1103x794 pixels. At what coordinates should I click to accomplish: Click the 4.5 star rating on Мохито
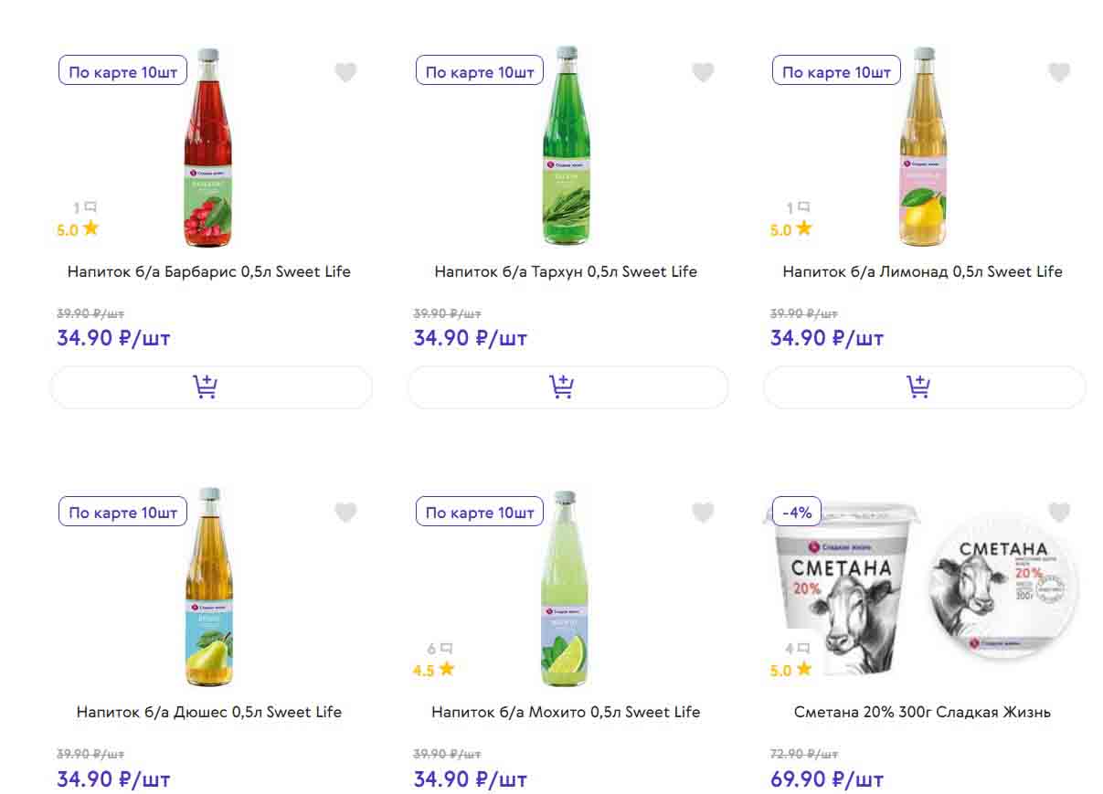(433, 670)
